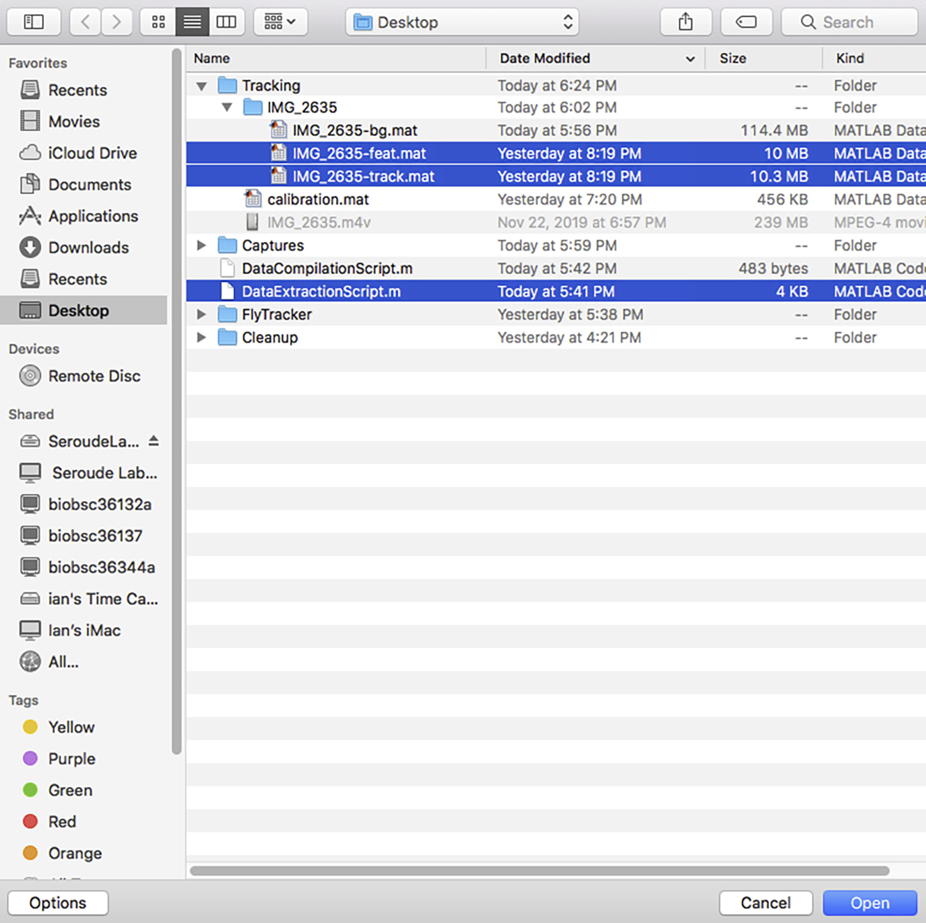Select iCloud Drive in the sidebar
This screenshot has width=926, height=923.
[x=92, y=153]
